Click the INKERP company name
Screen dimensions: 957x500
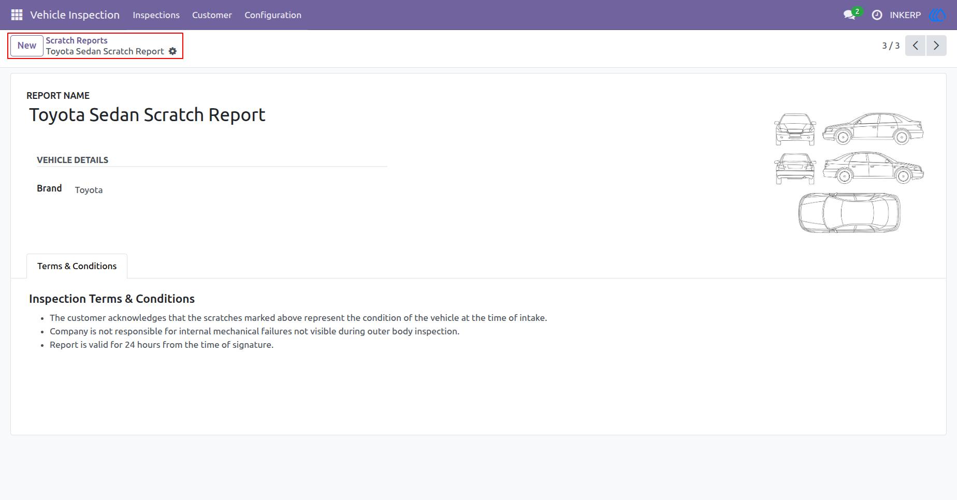905,15
